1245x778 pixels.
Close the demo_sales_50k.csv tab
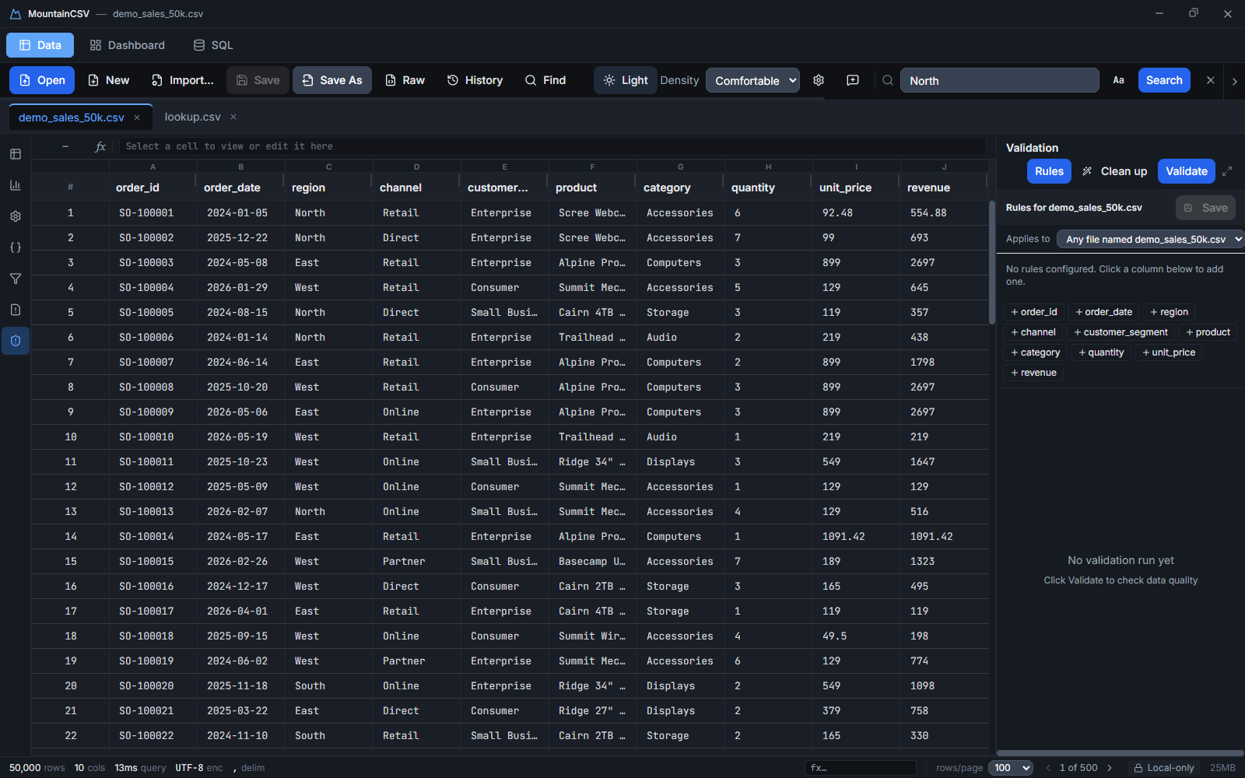pos(137,117)
